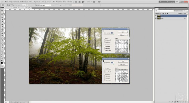
Task: Select the Horizontal Type tool
Action: point(2,45)
